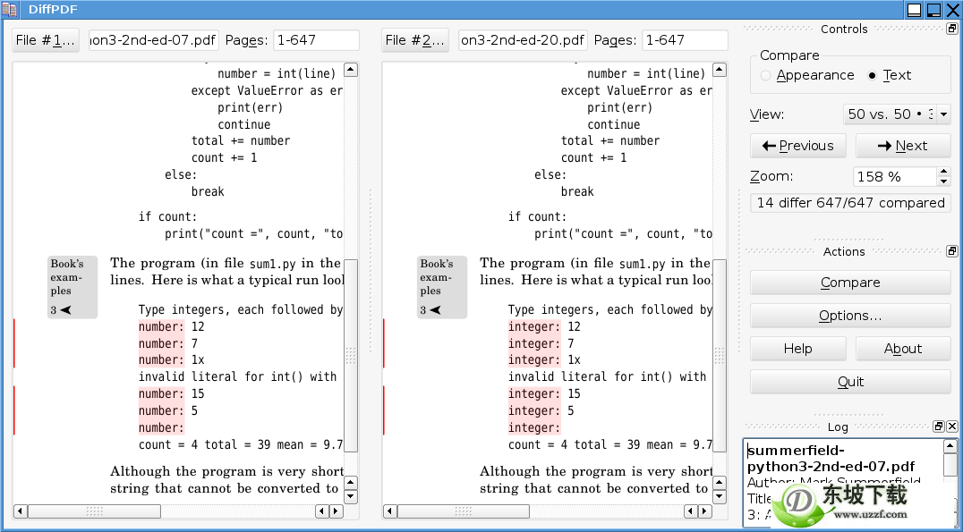Decrease the zoom with the down stepper
The height and width of the screenshot is (532, 963).
(944, 182)
